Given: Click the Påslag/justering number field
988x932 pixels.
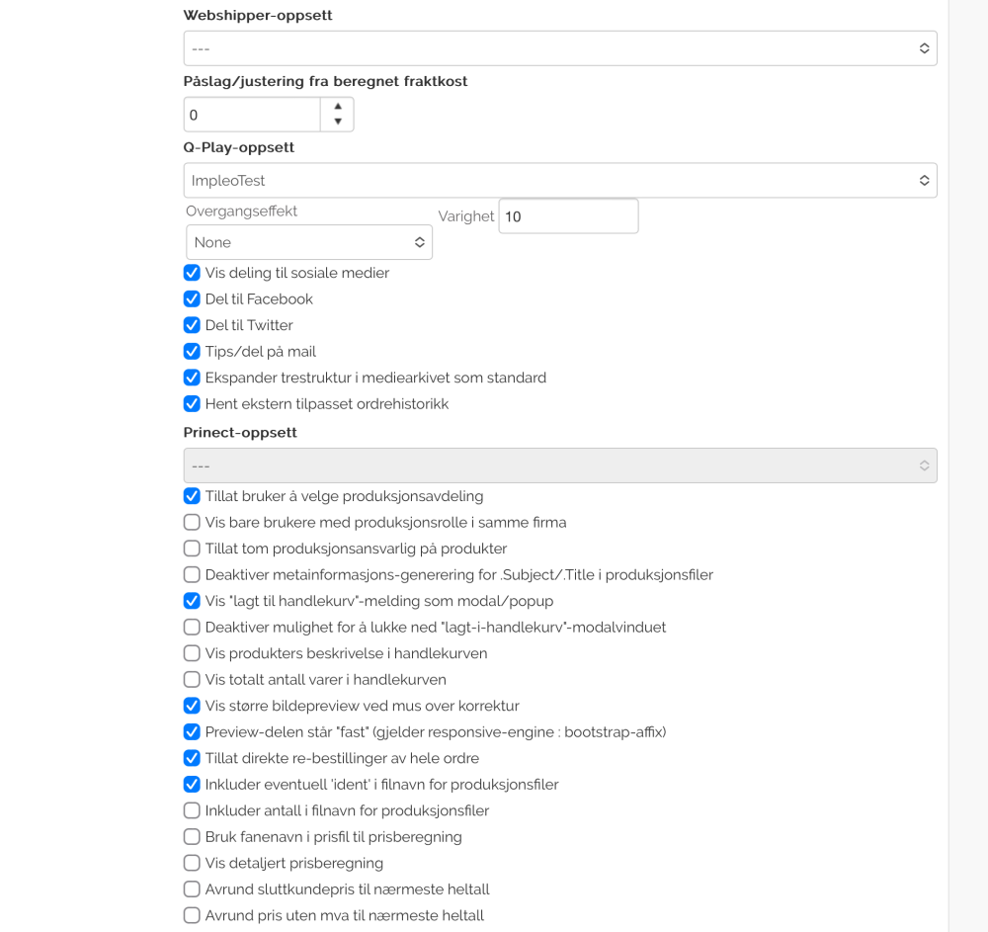Looking at the screenshot, I should (252, 115).
